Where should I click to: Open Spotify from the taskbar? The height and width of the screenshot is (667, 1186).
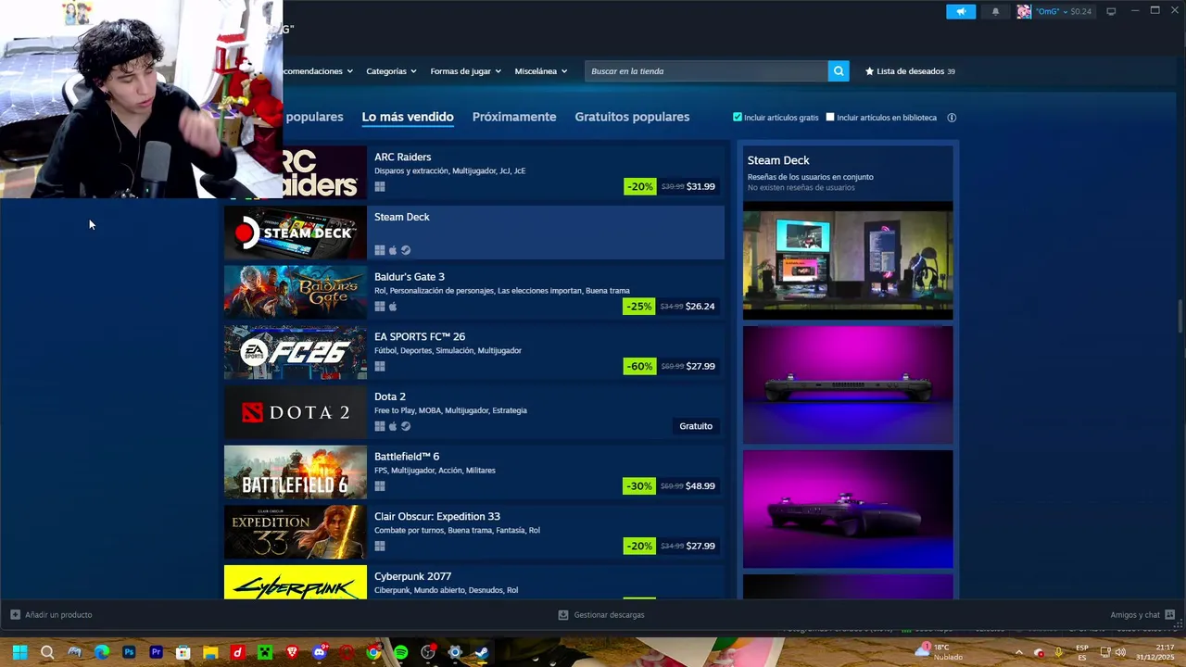point(400,652)
